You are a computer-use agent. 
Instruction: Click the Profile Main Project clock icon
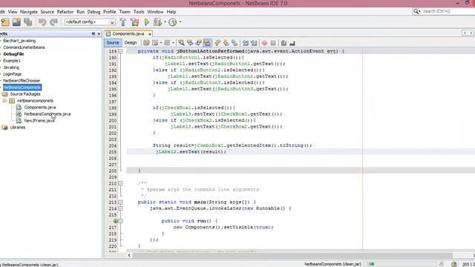tap(173, 22)
